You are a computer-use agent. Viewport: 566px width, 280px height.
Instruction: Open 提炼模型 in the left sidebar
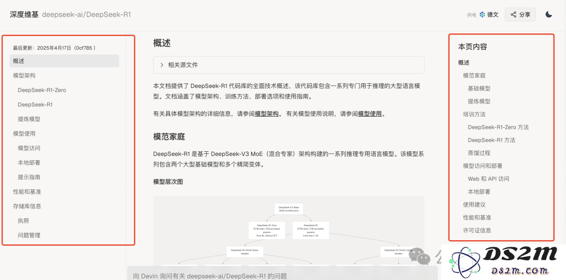pyautogui.click(x=29, y=119)
